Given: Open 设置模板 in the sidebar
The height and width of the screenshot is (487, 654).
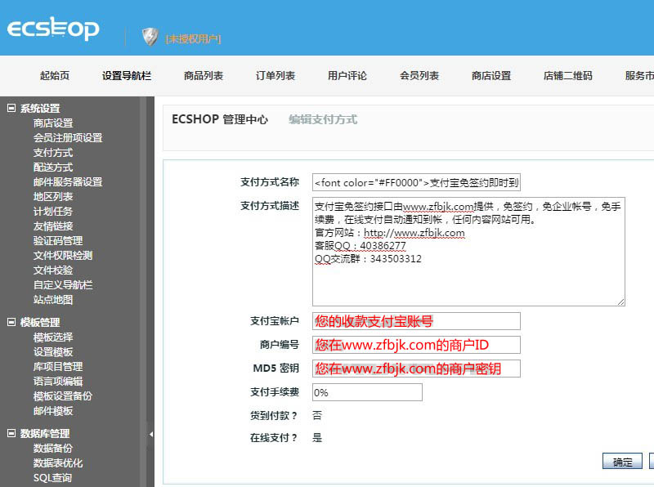Looking at the screenshot, I should click(x=53, y=352).
